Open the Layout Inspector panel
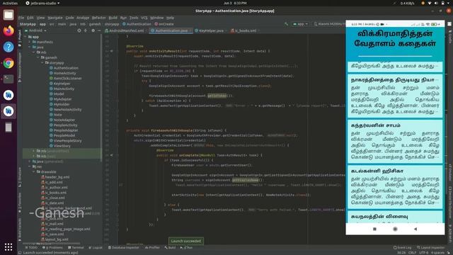453x255 pixels. [430, 247]
